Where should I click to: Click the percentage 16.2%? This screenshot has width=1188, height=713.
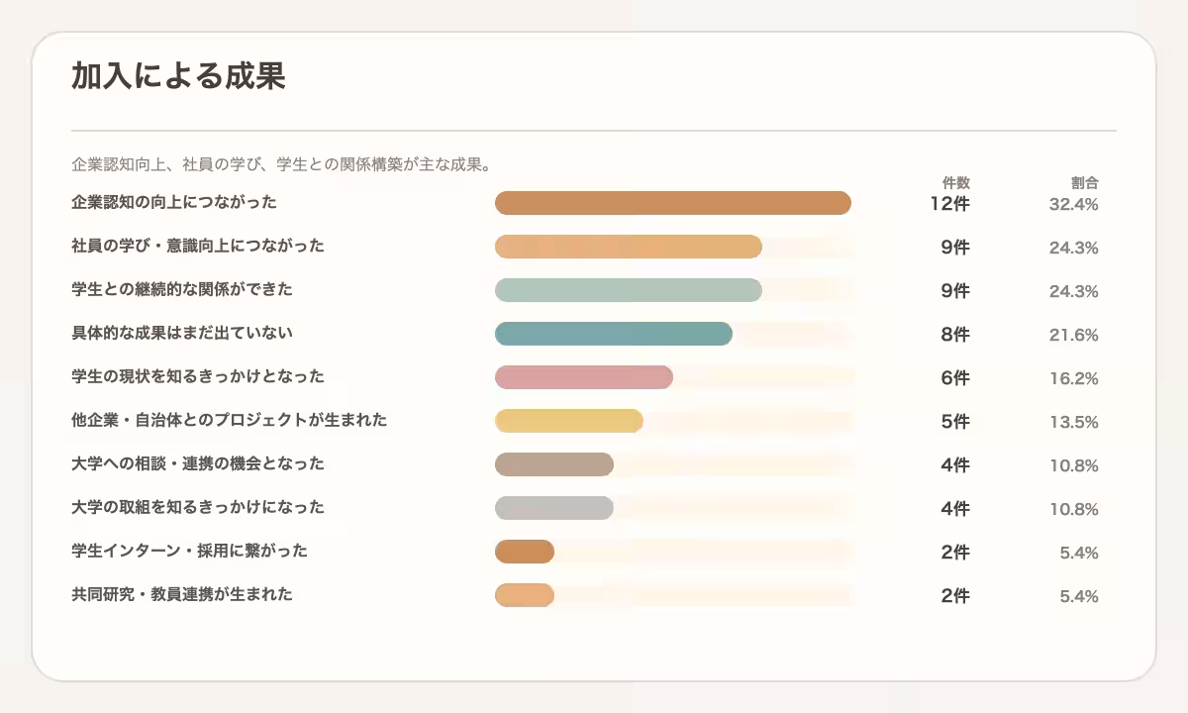coord(1074,379)
